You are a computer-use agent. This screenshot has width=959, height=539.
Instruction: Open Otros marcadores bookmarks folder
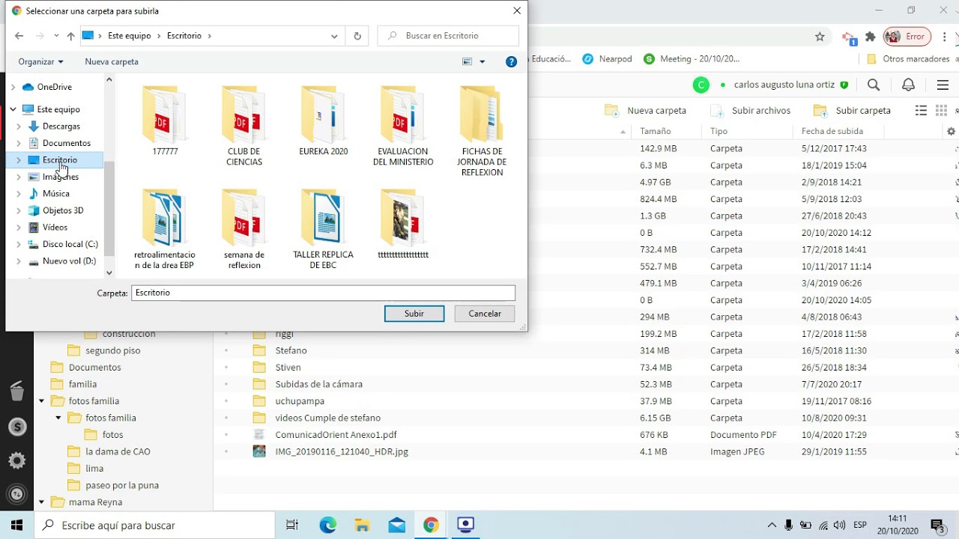pos(907,59)
